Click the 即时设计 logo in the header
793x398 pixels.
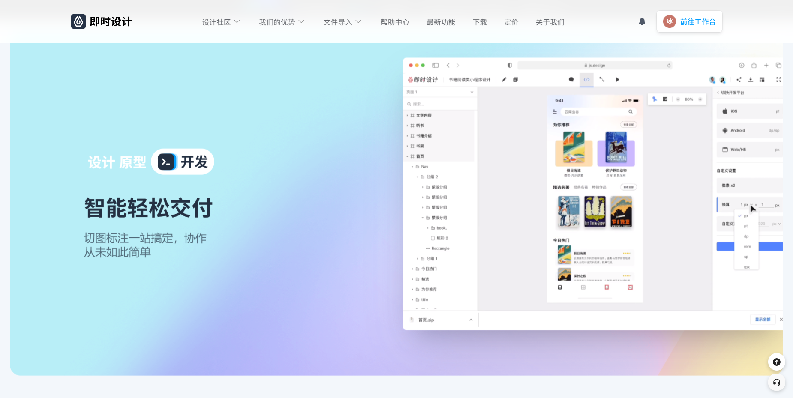101,21
